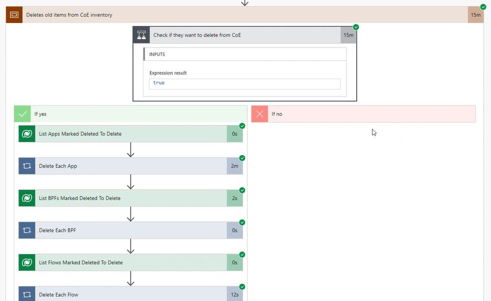This screenshot has width=491, height=301.
Task: Click success badge on List Flows Marked Deleted
Action: pos(242,255)
